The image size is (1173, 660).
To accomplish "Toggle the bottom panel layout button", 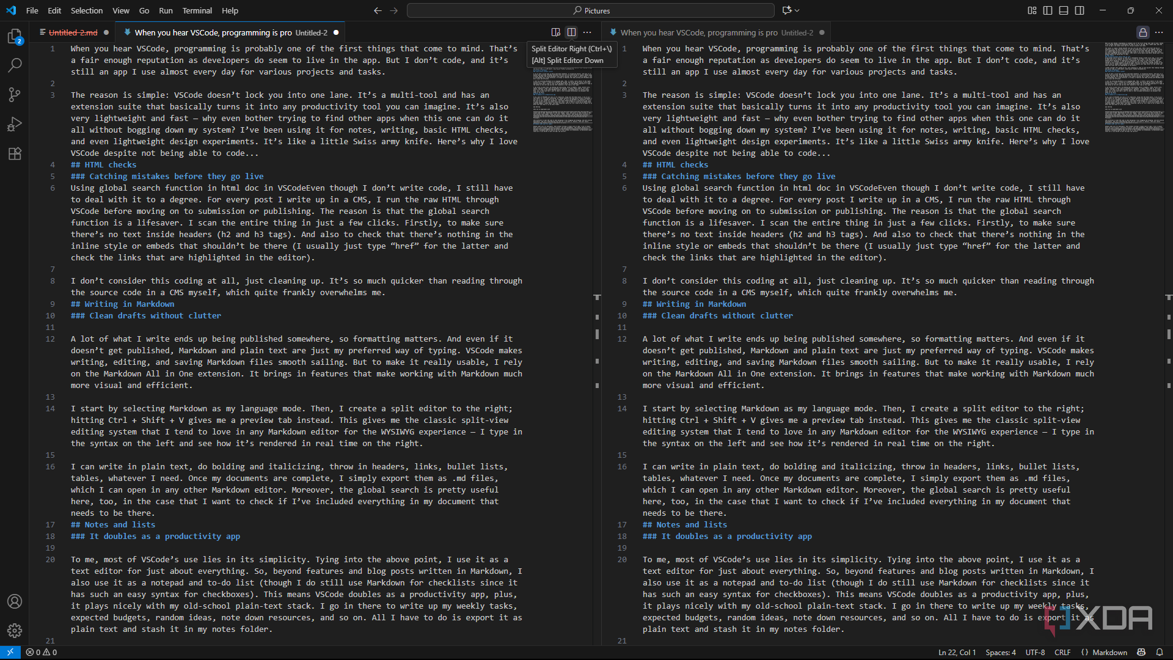I will (1064, 10).
